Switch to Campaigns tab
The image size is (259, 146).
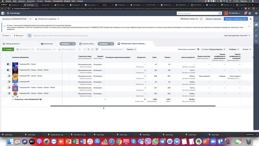[x=47, y=44]
